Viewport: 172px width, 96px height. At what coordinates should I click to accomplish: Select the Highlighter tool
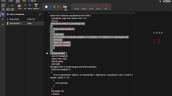(x=36, y=6)
